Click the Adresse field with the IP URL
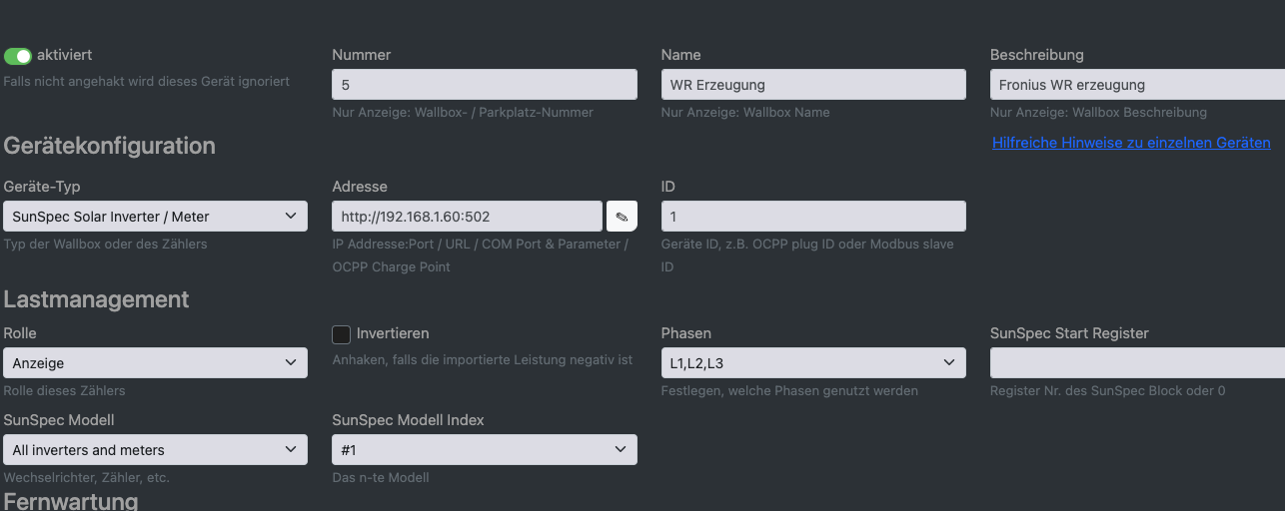This screenshot has width=1285, height=511. click(x=468, y=217)
